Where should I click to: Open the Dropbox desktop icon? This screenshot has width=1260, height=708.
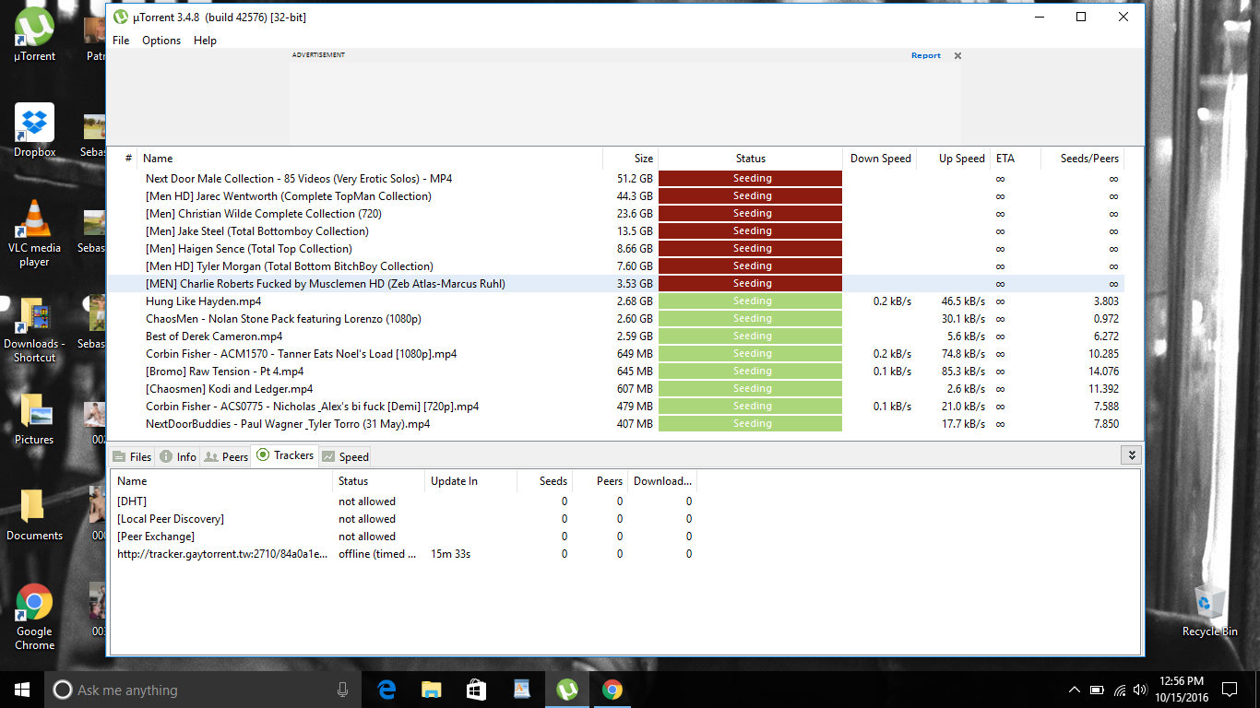(34, 124)
